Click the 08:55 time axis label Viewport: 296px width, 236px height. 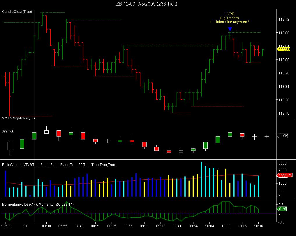pyautogui.click(x=128, y=226)
